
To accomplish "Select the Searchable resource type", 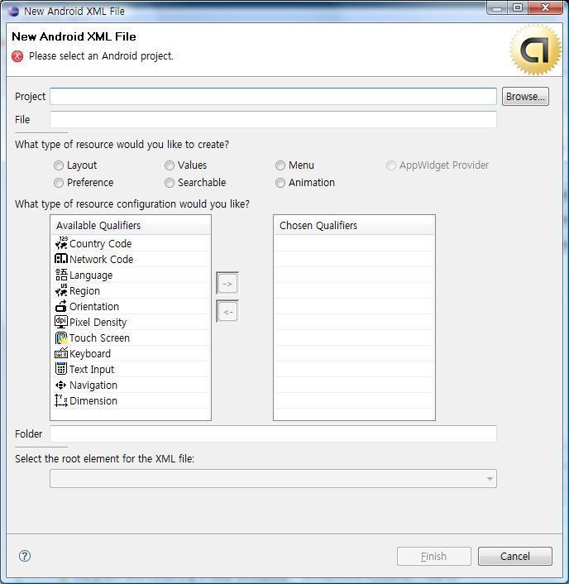I will [170, 183].
